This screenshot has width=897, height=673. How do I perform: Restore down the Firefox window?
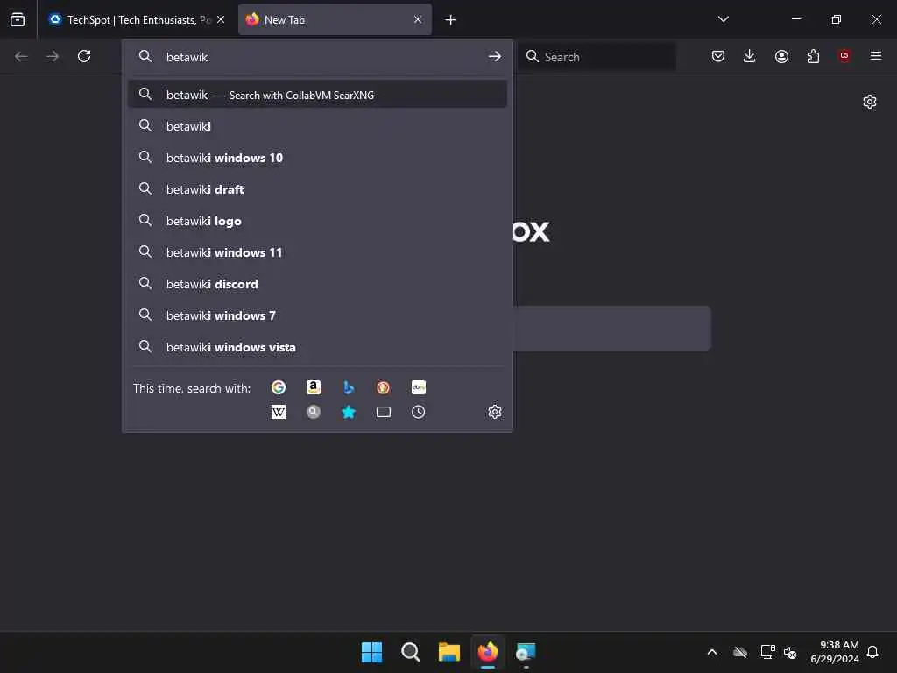pos(837,19)
